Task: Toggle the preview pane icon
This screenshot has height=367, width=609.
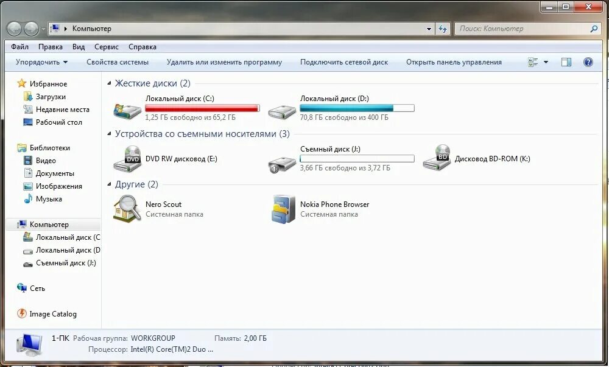Action: (566, 62)
